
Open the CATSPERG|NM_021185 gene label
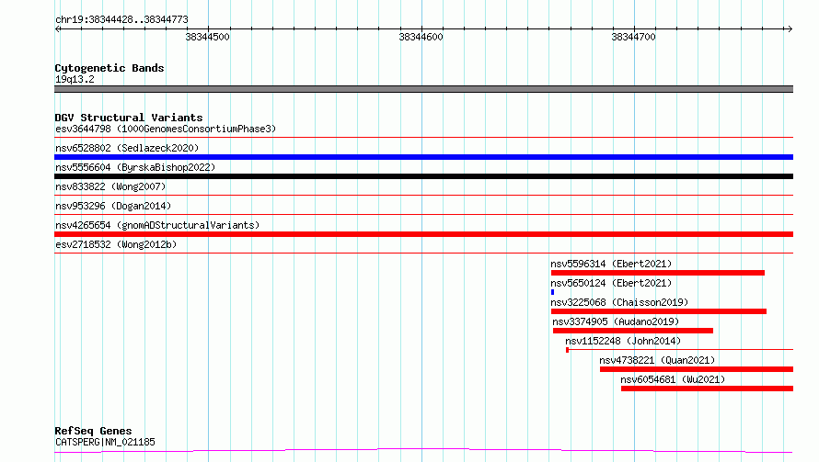pos(105,442)
